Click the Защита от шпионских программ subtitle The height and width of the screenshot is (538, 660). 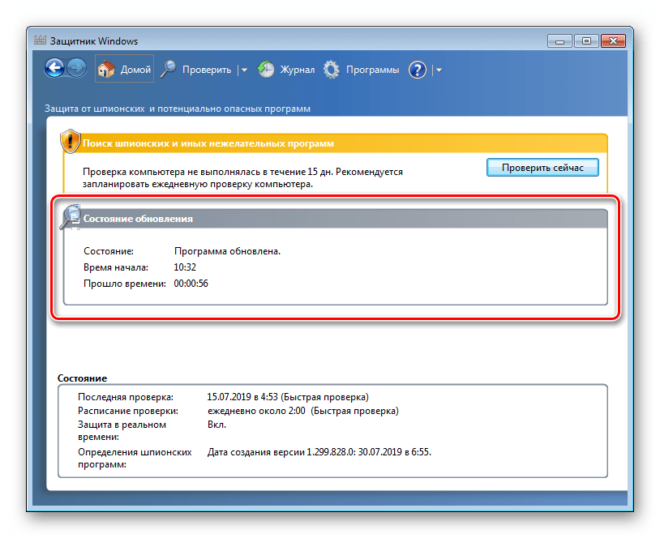pos(178,109)
